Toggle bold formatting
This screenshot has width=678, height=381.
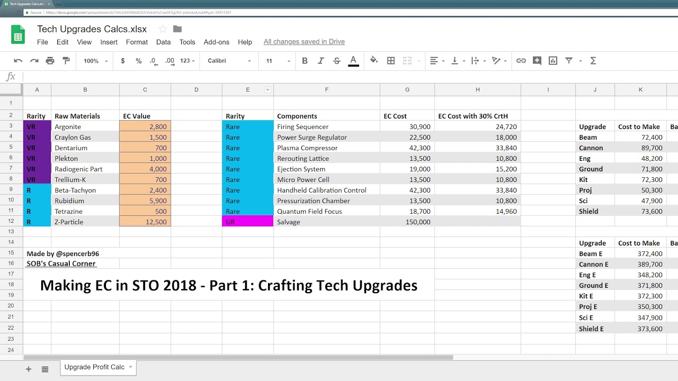click(305, 61)
